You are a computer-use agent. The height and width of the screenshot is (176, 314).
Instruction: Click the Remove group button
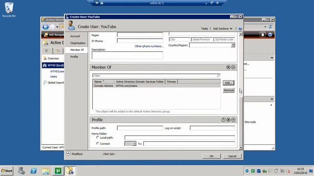point(229,90)
